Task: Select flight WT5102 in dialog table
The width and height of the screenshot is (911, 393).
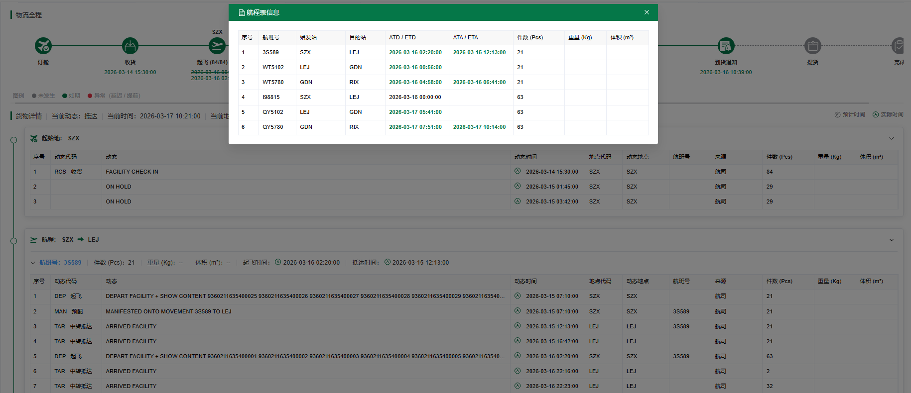Action: pos(443,67)
